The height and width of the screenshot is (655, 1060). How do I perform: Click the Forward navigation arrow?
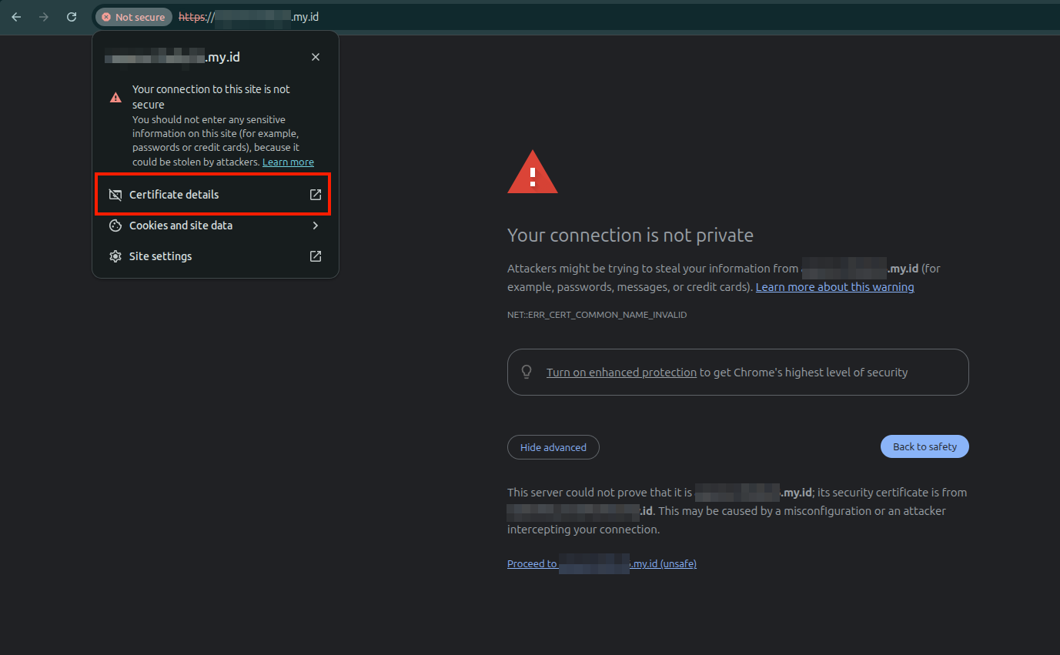(x=44, y=16)
